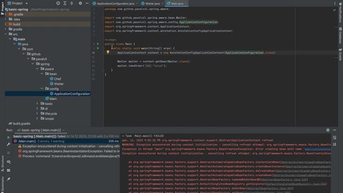343x193 pixels.
Task: Click the Collapse All icon in Project panel
Action: [71, 3]
